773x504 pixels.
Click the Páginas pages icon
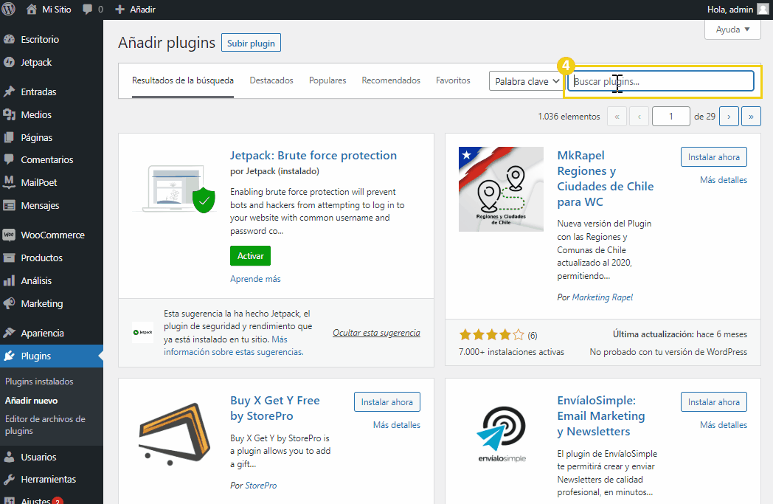pos(9,137)
